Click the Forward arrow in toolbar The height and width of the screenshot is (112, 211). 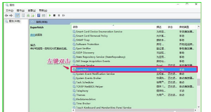pos(11,15)
